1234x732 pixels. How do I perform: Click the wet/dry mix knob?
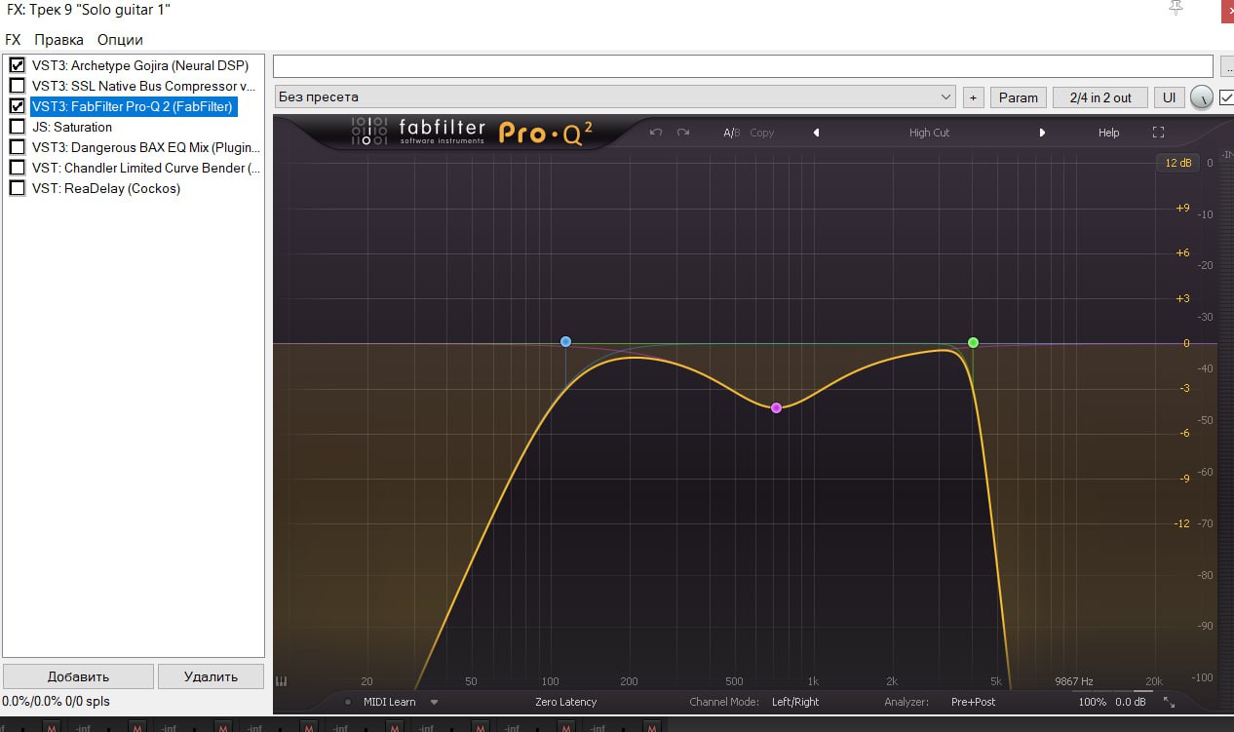pyautogui.click(x=1201, y=97)
